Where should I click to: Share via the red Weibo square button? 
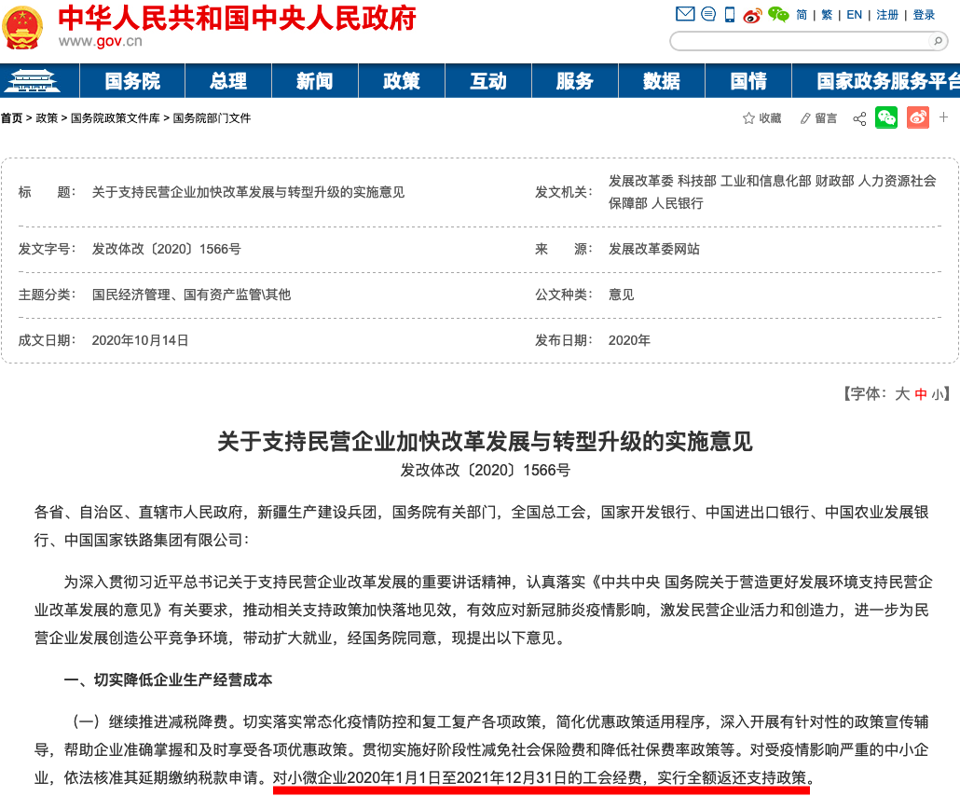pyautogui.click(x=918, y=117)
